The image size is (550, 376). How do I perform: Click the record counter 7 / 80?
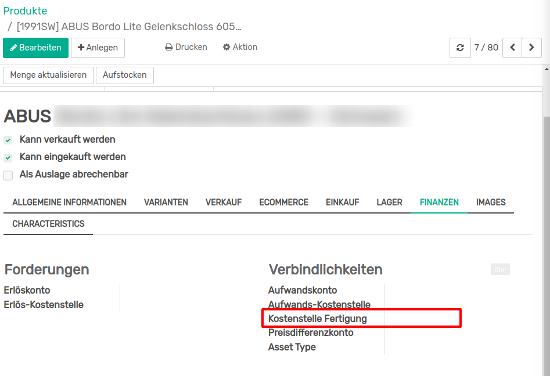coord(486,48)
